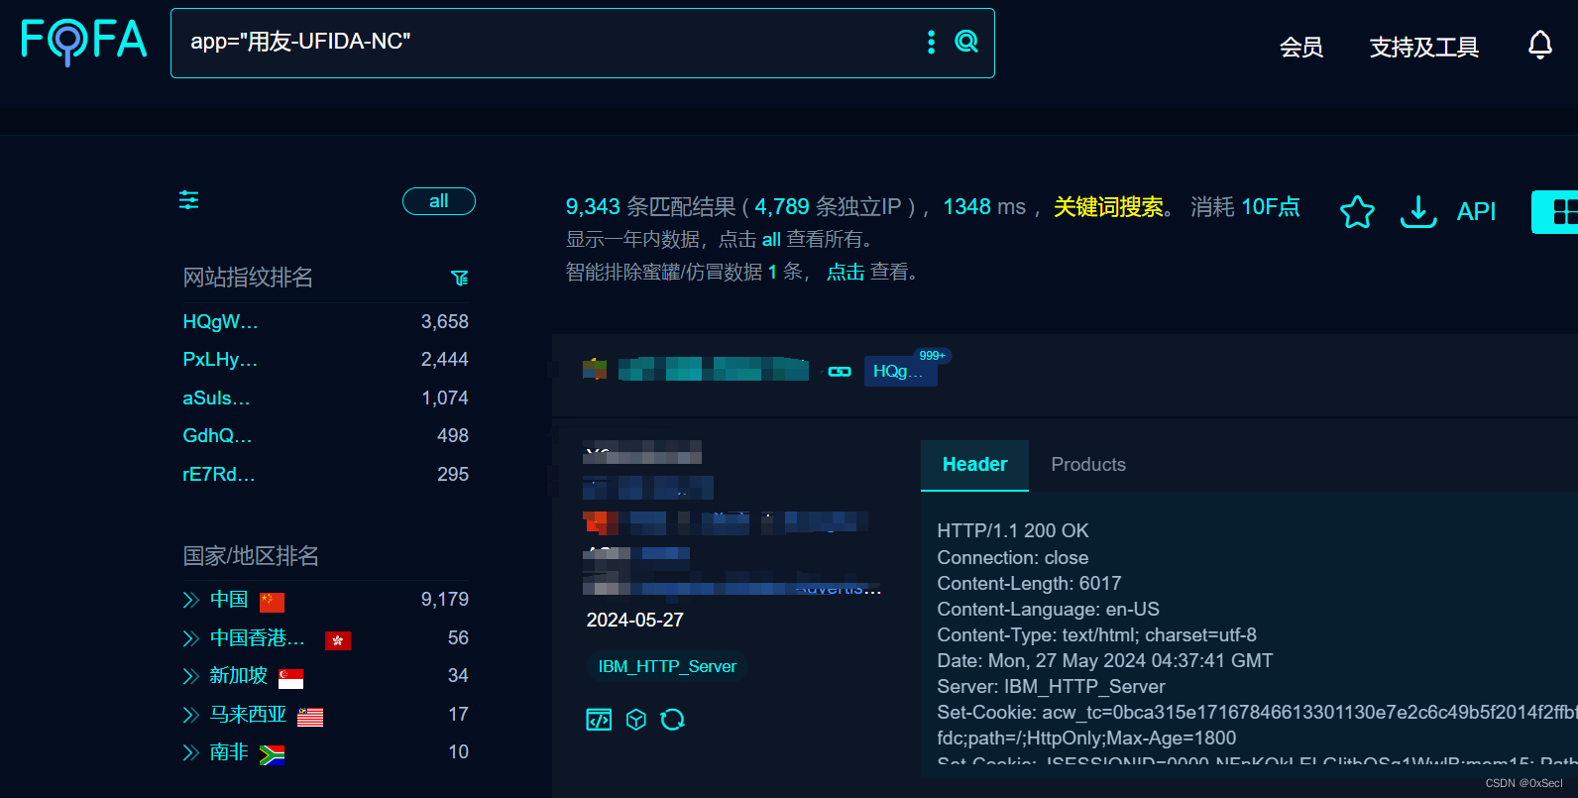The image size is (1578, 798).
Task: Click all to view all data
Action: (771, 240)
